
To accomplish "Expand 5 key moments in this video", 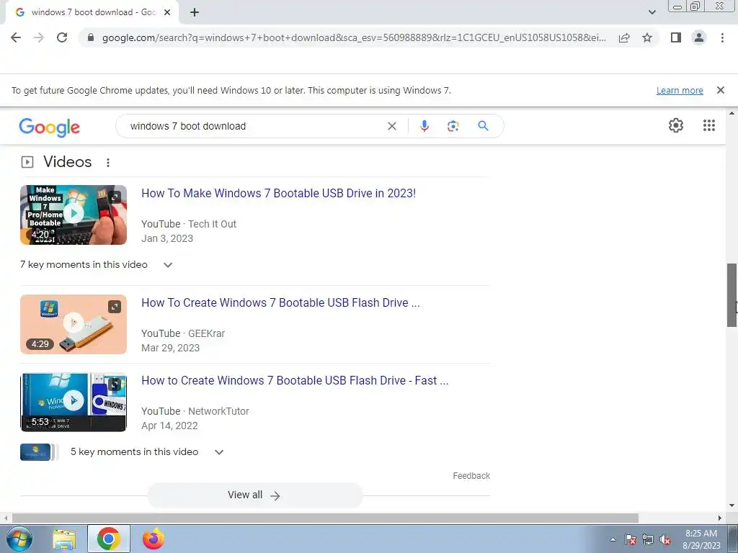I will (x=147, y=452).
